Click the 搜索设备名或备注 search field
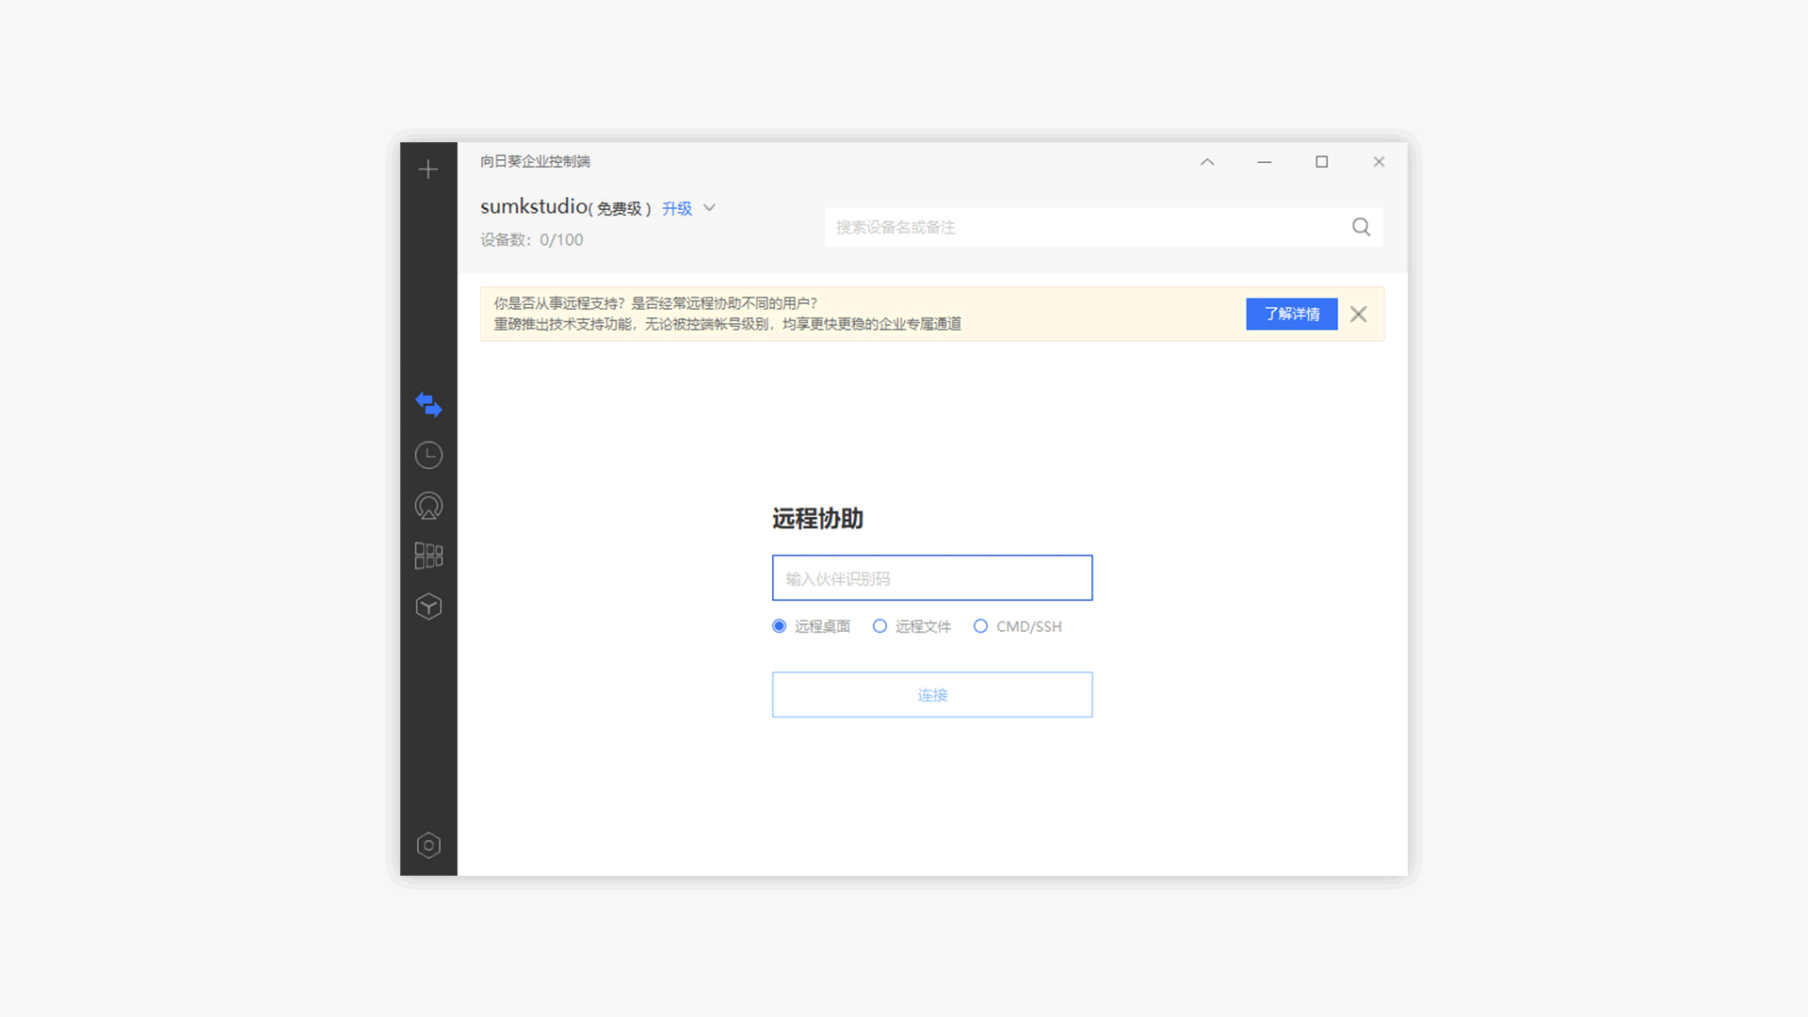 (1083, 227)
